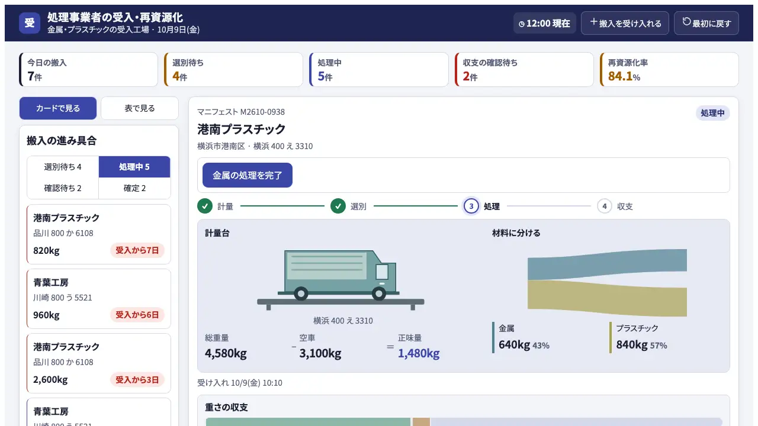Click the 金属の処理を完了 button
This screenshot has width=758, height=426.
pyautogui.click(x=248, y=175)
